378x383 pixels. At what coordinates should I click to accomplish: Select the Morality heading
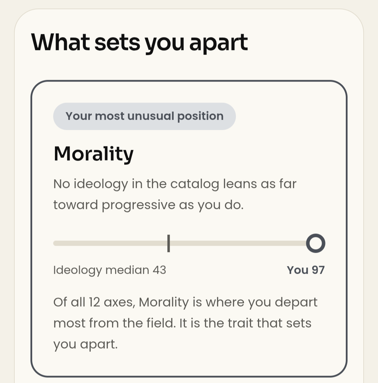point(93,154)
